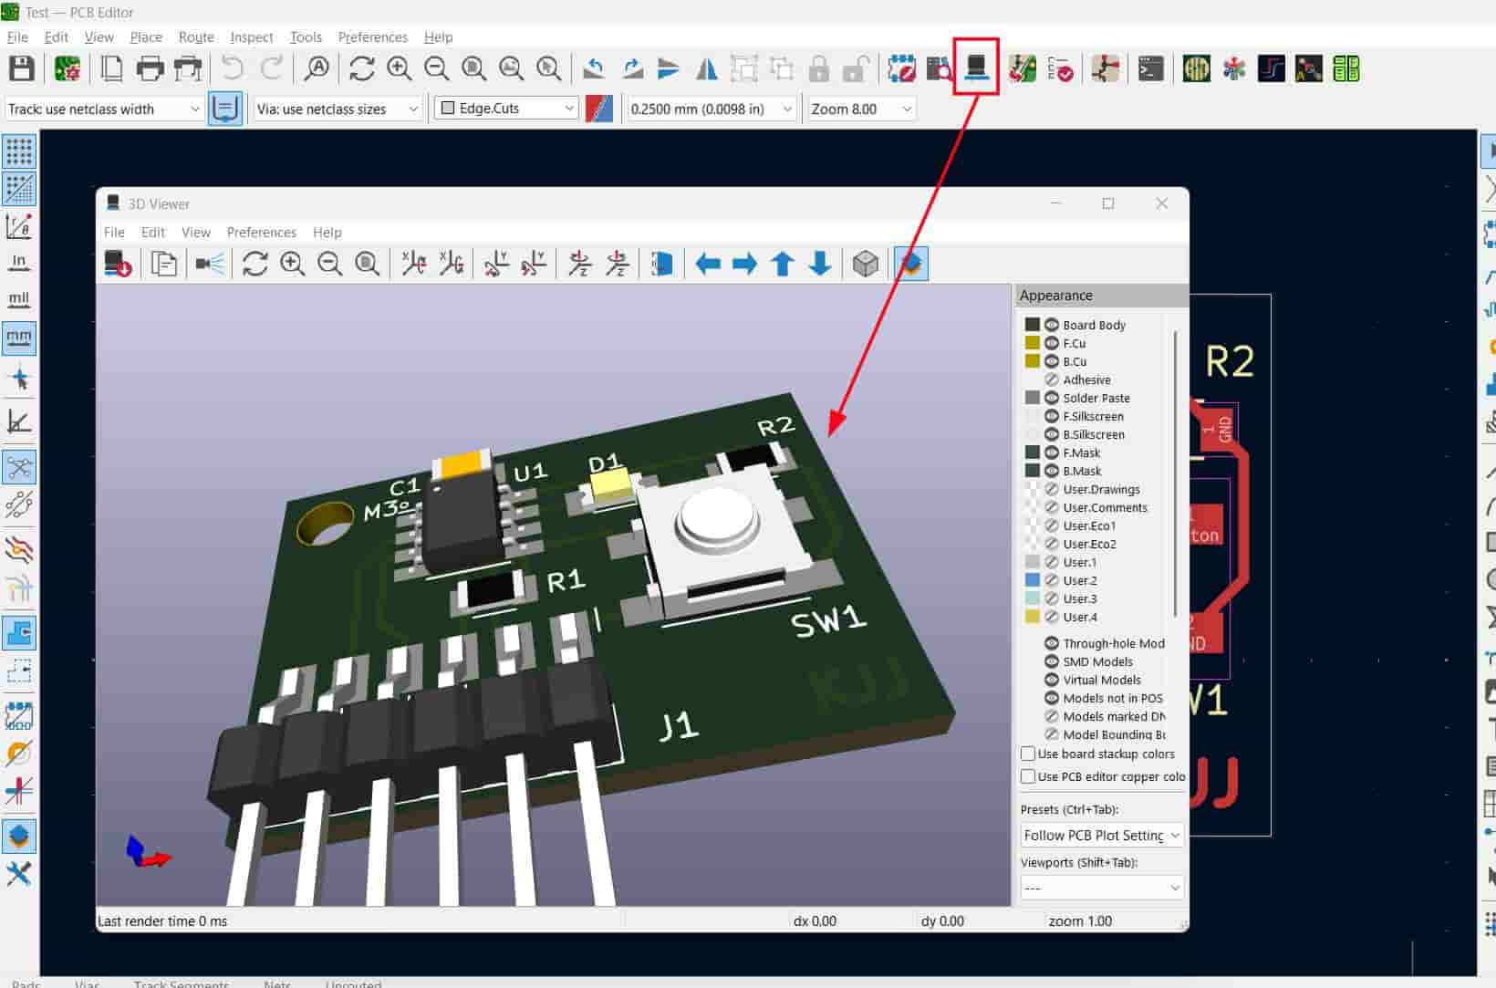Open Place menu in PCB Editor
1496x988 pixels.
click(x=146, y=37)
